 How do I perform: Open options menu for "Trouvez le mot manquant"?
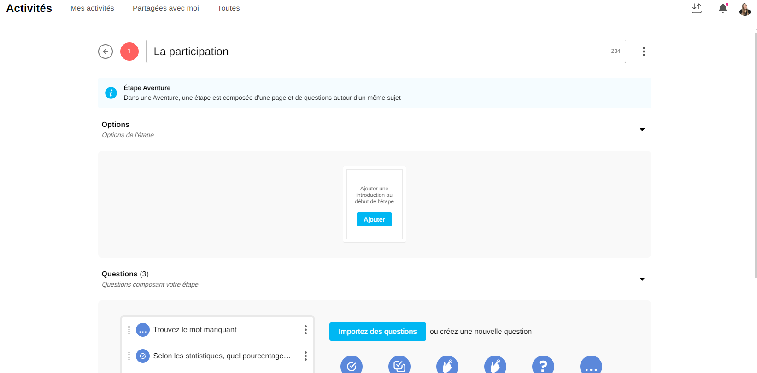[x=305, y=330]
